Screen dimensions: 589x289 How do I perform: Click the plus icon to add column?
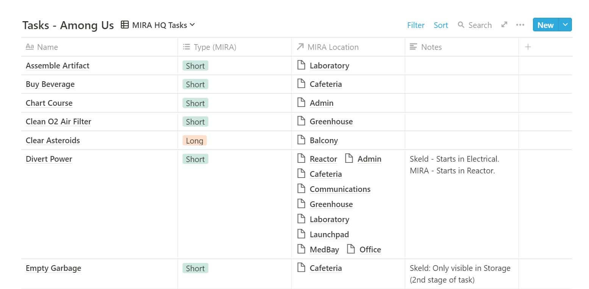(528, 47)
